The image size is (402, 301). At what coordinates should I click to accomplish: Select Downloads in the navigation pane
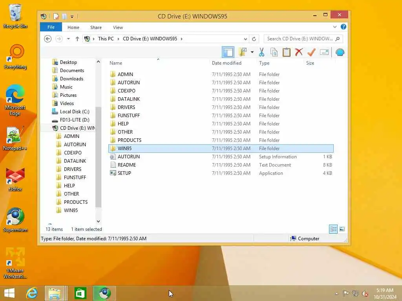coord(71,78)
